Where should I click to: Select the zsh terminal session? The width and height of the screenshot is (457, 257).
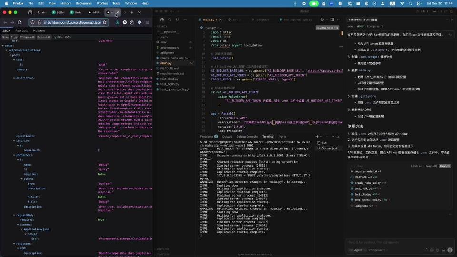coord(324,143)
